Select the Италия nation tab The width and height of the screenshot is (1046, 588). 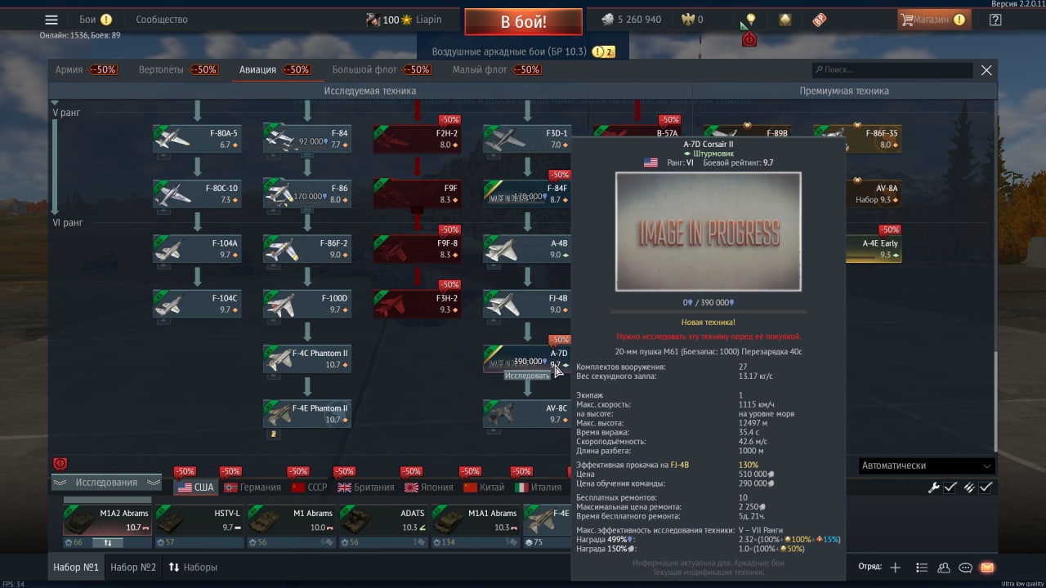[538, 487]
